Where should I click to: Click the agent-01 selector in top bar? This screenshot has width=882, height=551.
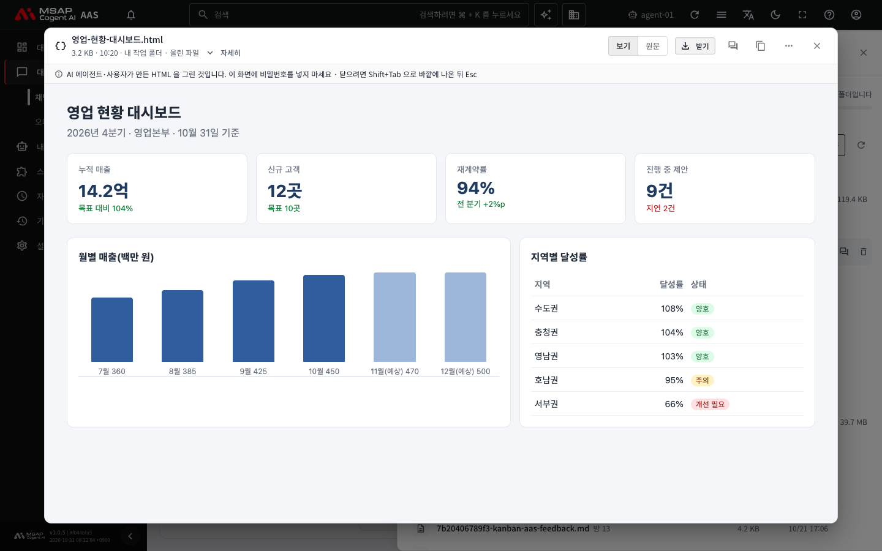(650, 15)
